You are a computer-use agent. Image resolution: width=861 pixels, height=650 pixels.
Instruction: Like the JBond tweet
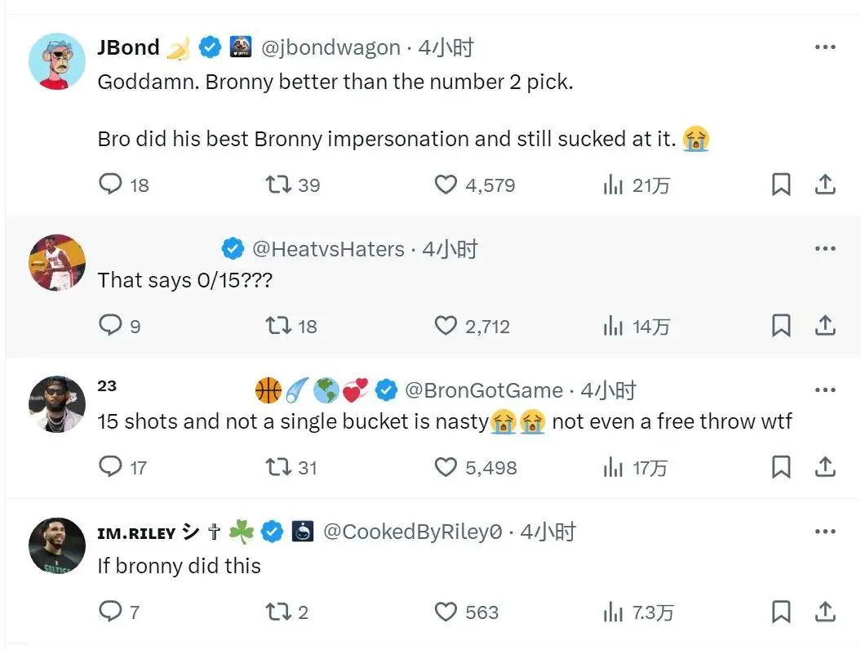[446, 185]
